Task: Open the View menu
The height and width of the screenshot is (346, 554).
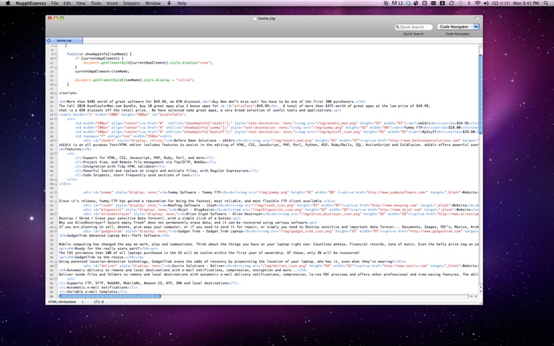Action: point(81,3)
